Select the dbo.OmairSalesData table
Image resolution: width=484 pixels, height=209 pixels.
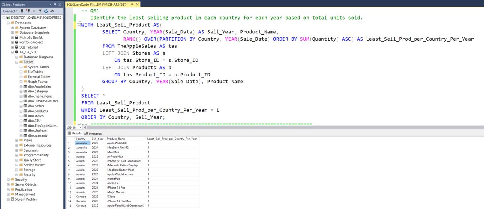(43, 101)
